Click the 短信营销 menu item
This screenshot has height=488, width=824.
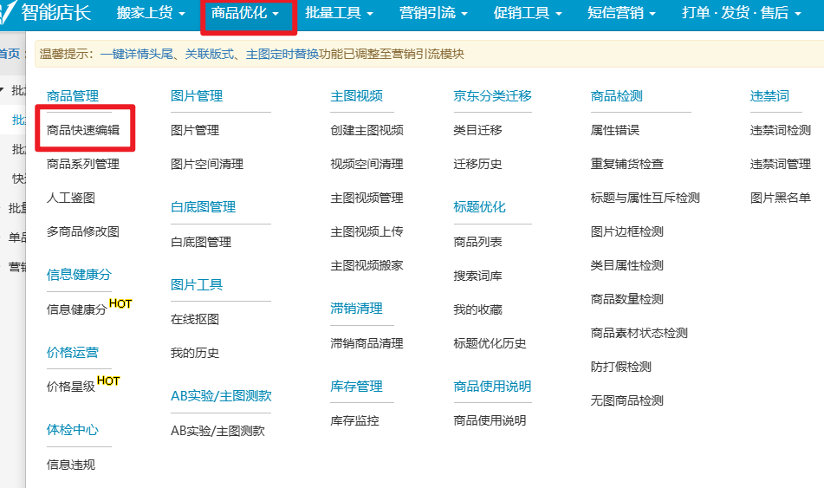coord(621,14)
